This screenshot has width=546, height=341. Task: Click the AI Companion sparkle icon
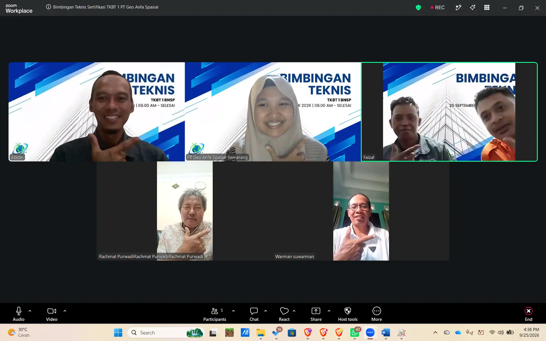tap(473, 8)
